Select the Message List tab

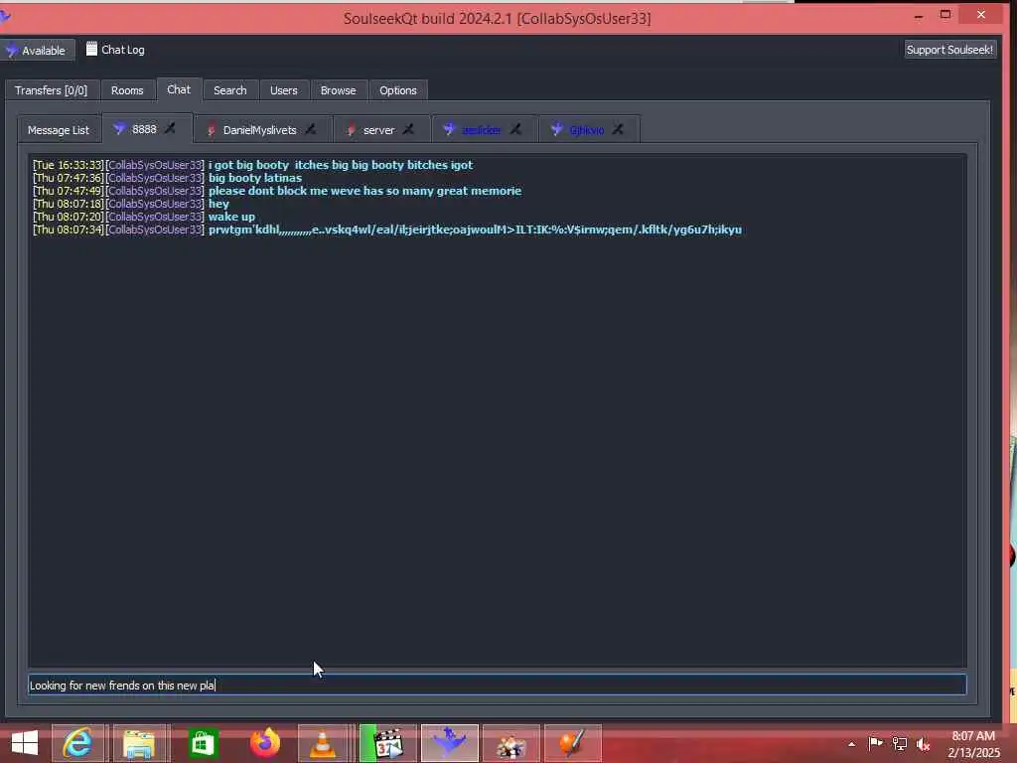pos(59,130)
